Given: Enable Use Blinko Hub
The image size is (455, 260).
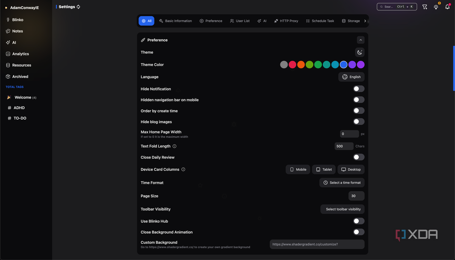Looking at the screenshot, I should click(x=358, y=221).
